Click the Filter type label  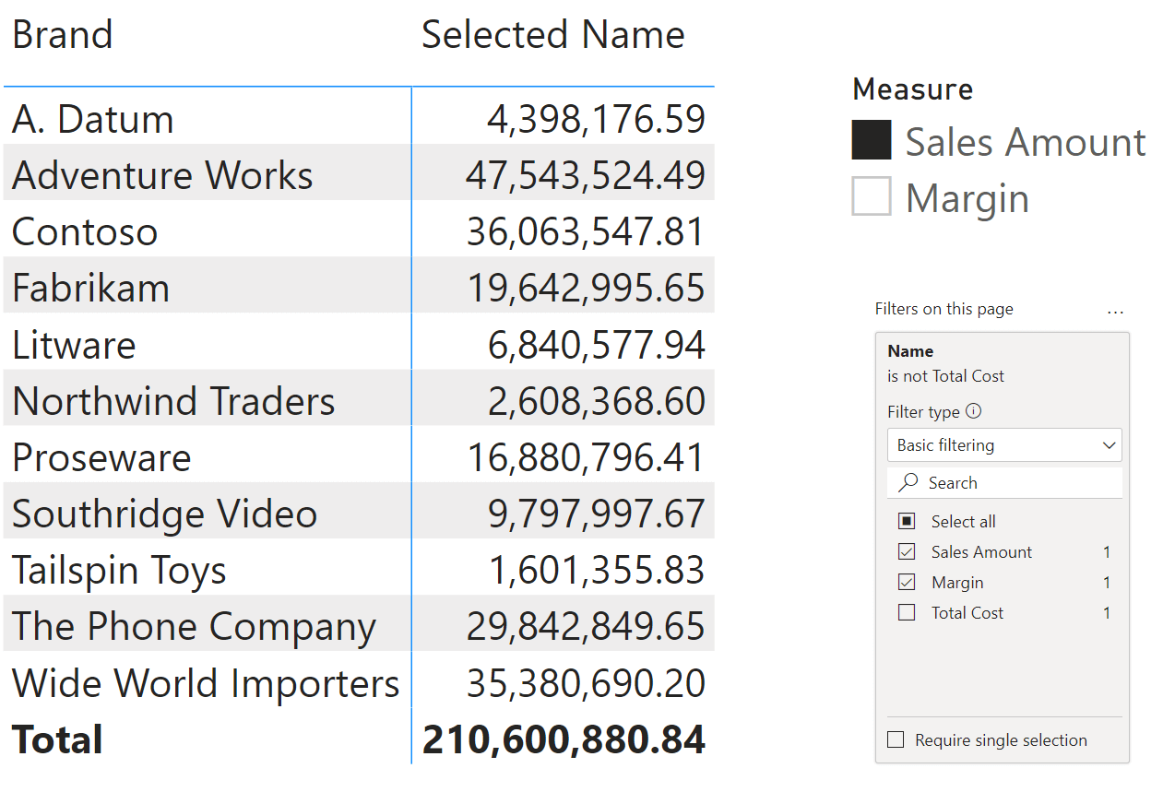[923, 411]
